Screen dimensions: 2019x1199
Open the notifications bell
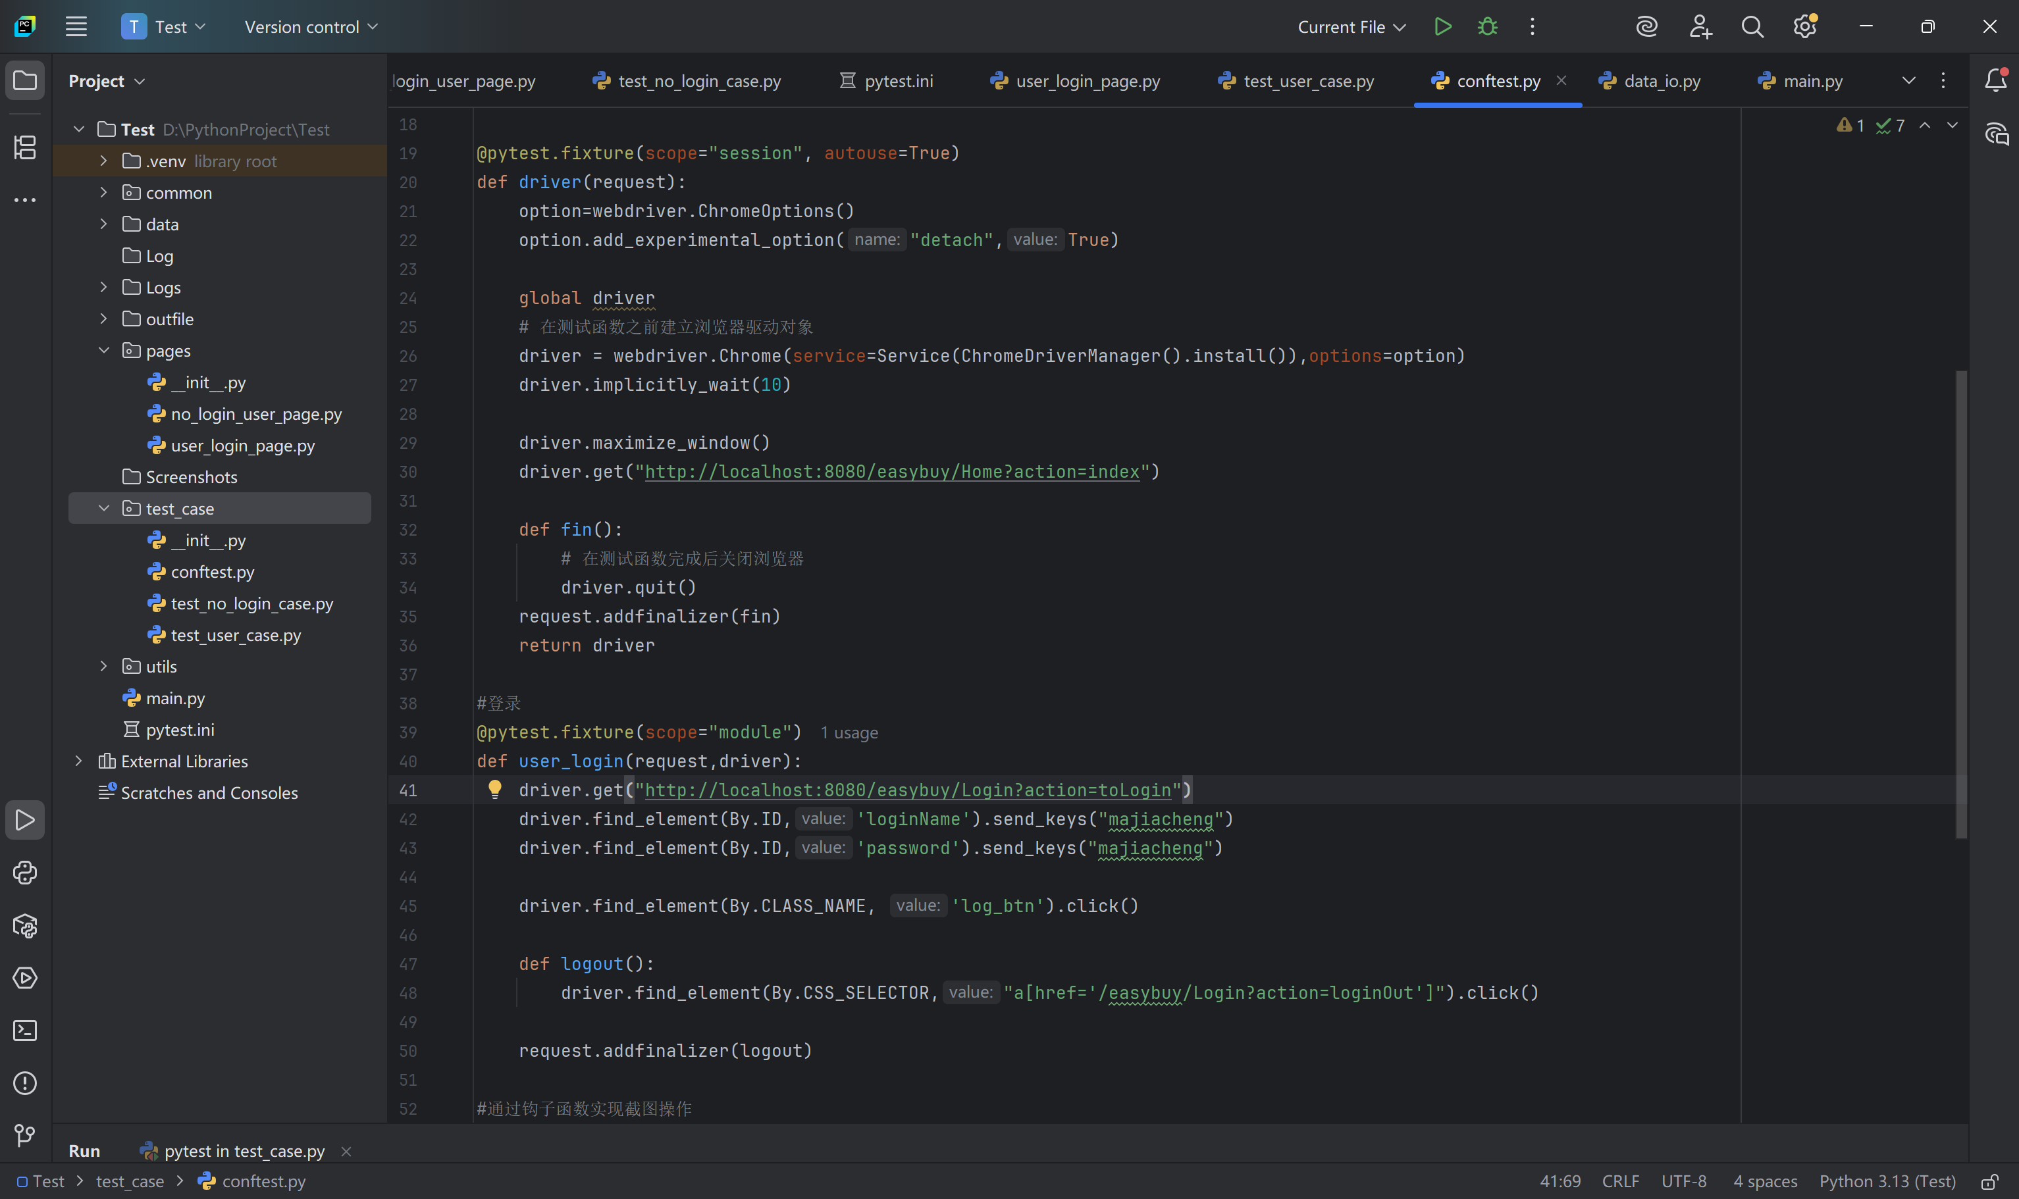[1997, 80]
